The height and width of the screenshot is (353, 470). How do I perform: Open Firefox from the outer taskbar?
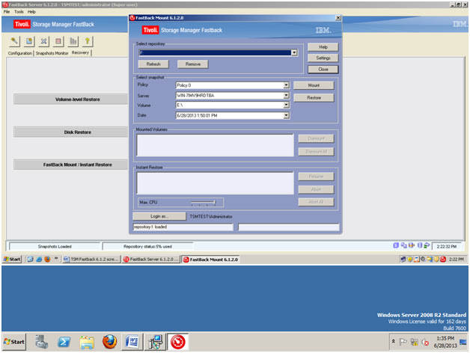(x=110, y=342)
